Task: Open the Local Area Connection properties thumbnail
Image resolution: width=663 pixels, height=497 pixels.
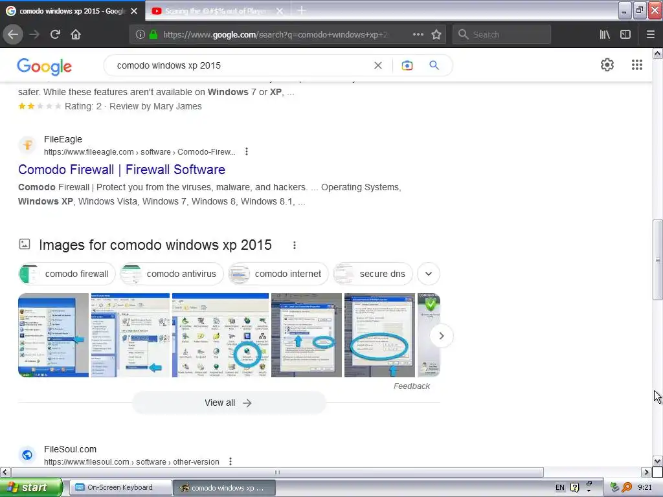Action: point(306,335)
